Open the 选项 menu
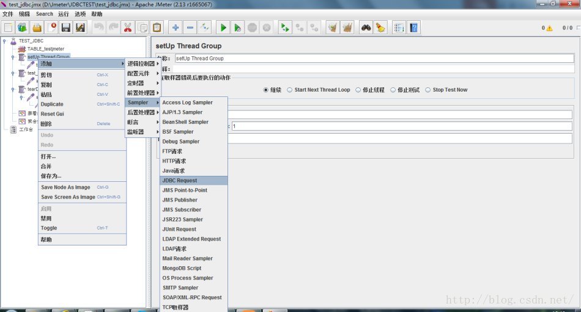Image resolution: width=581 pixels, height=312 pixels. 80,14
